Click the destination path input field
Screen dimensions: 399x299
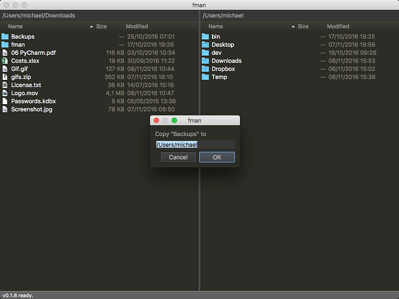tap(195, 145)
